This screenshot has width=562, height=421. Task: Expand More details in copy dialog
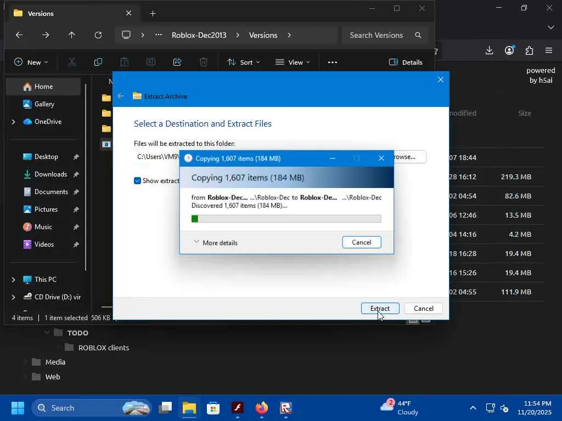click(x=215, y=242)
